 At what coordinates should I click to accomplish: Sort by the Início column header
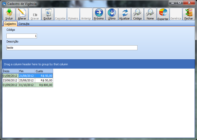(10, 71)
